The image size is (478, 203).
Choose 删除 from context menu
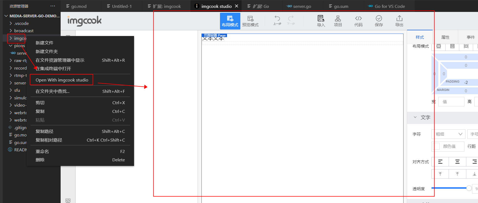[80, 160]
